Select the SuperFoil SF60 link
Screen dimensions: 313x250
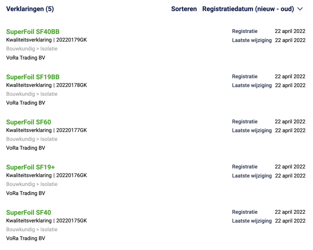pos(28,122)
